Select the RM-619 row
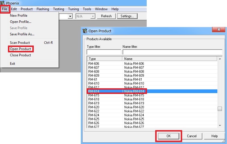 [152, 103]
